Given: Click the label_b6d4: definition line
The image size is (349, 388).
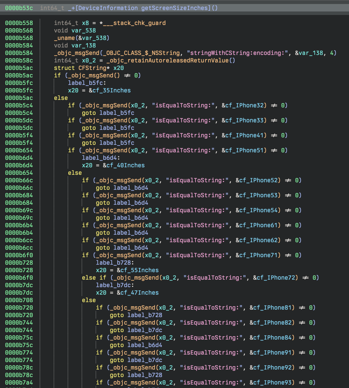Looking at the screenshot, I should (x=101, y=158).
